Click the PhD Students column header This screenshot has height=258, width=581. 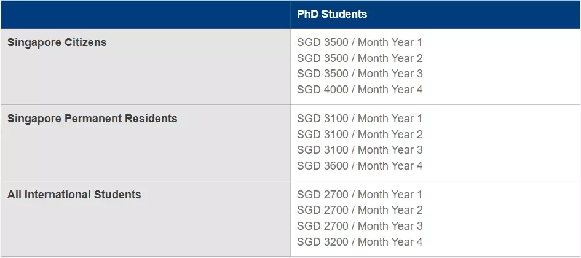[331, 14]
